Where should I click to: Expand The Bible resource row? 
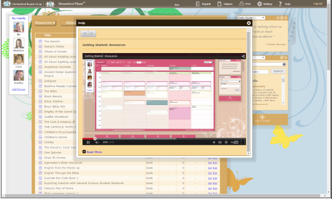coord(40,91)
